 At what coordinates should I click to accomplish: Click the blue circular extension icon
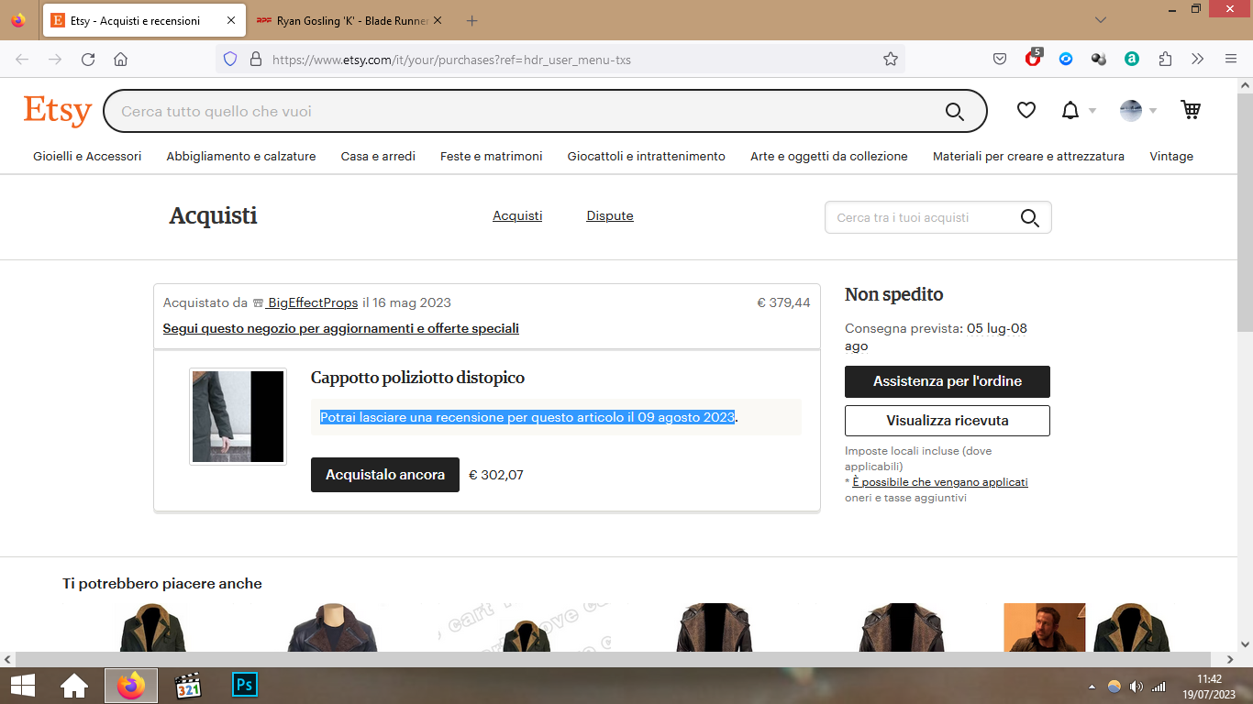tap(1066, 60)
